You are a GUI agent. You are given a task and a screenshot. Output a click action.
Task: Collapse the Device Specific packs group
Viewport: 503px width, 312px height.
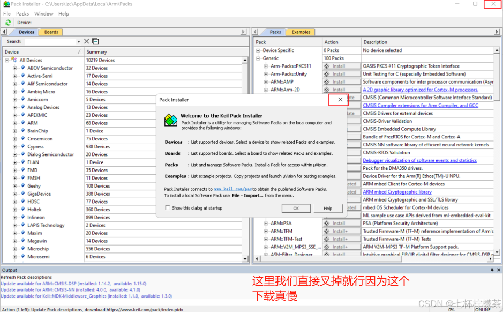pos(258,50)
